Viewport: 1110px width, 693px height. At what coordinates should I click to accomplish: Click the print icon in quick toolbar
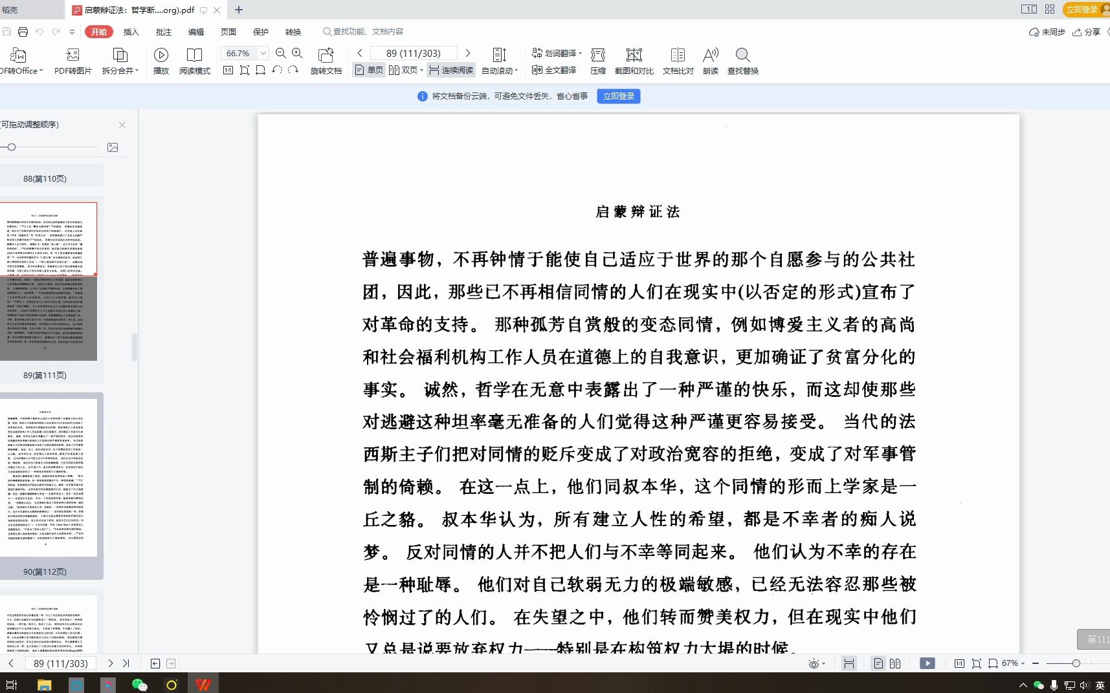click(x=23, y=32)
